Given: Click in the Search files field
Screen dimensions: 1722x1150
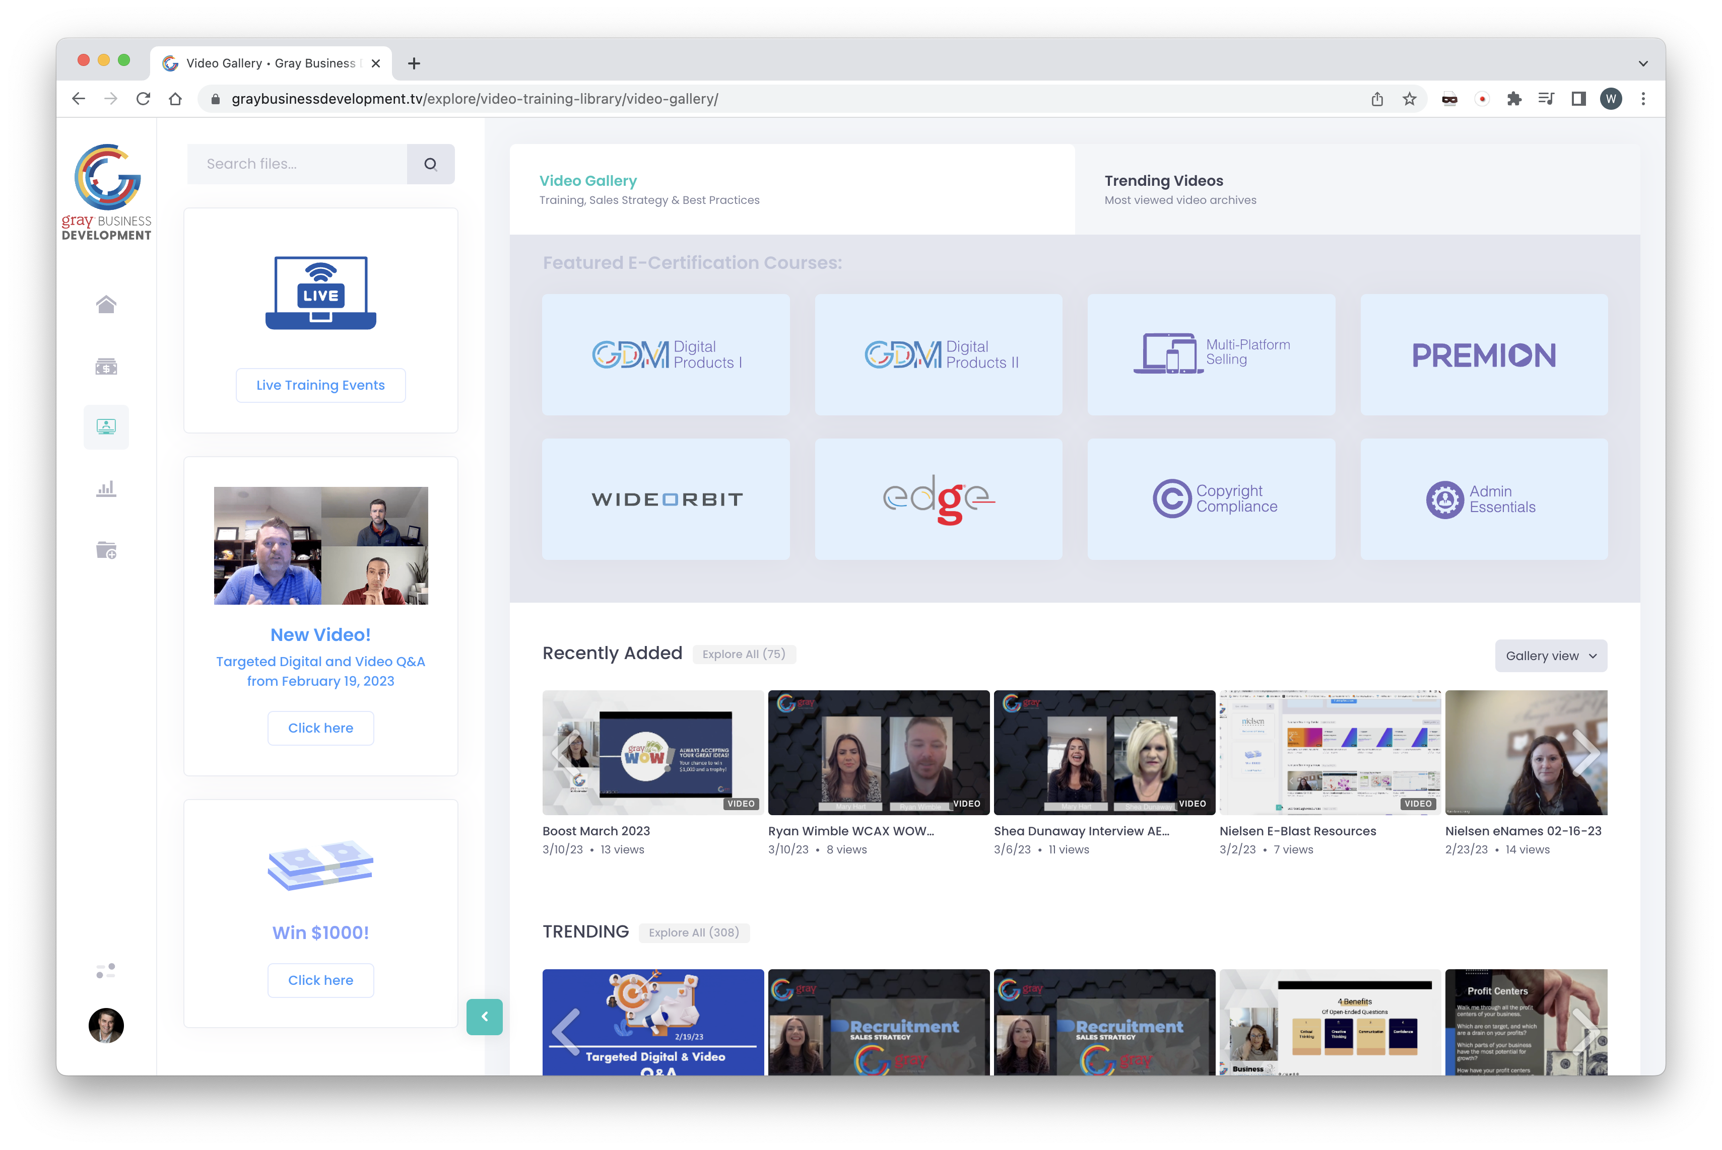Looking at the screenshot, I should pos(297,164).
